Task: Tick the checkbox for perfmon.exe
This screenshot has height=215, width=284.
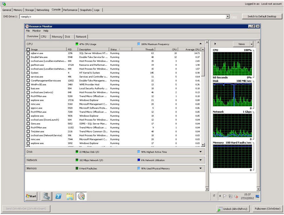Action: coord(28,65)
